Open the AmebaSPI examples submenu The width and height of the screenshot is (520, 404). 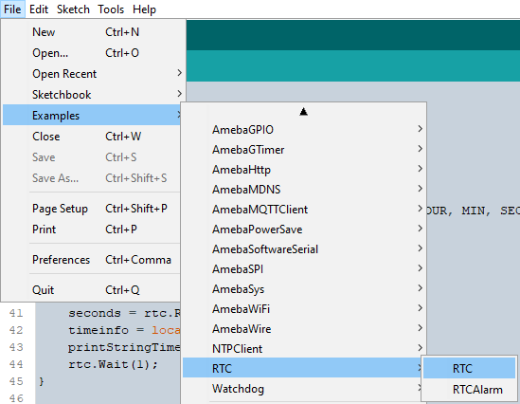303,269
